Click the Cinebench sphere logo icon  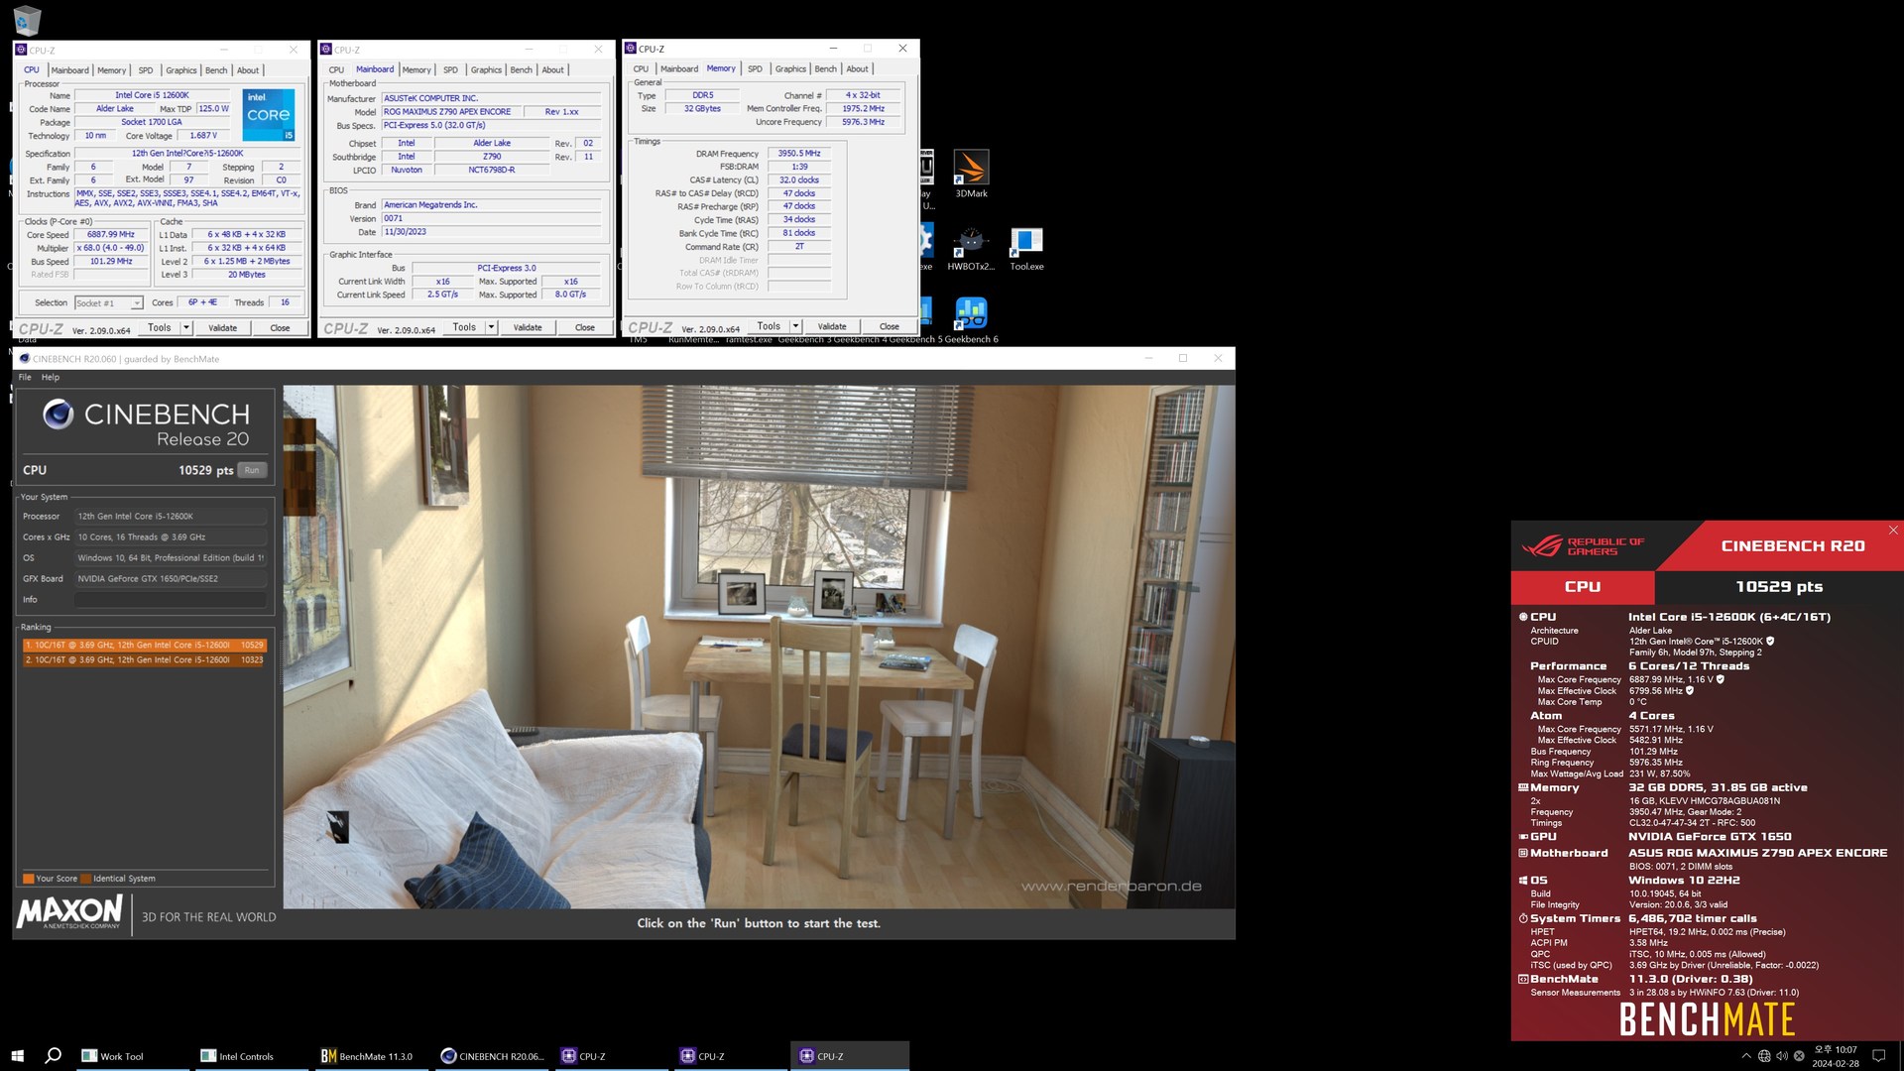point(59,415)
